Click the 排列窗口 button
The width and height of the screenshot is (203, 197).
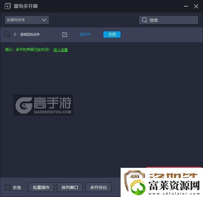pos(70,187)
